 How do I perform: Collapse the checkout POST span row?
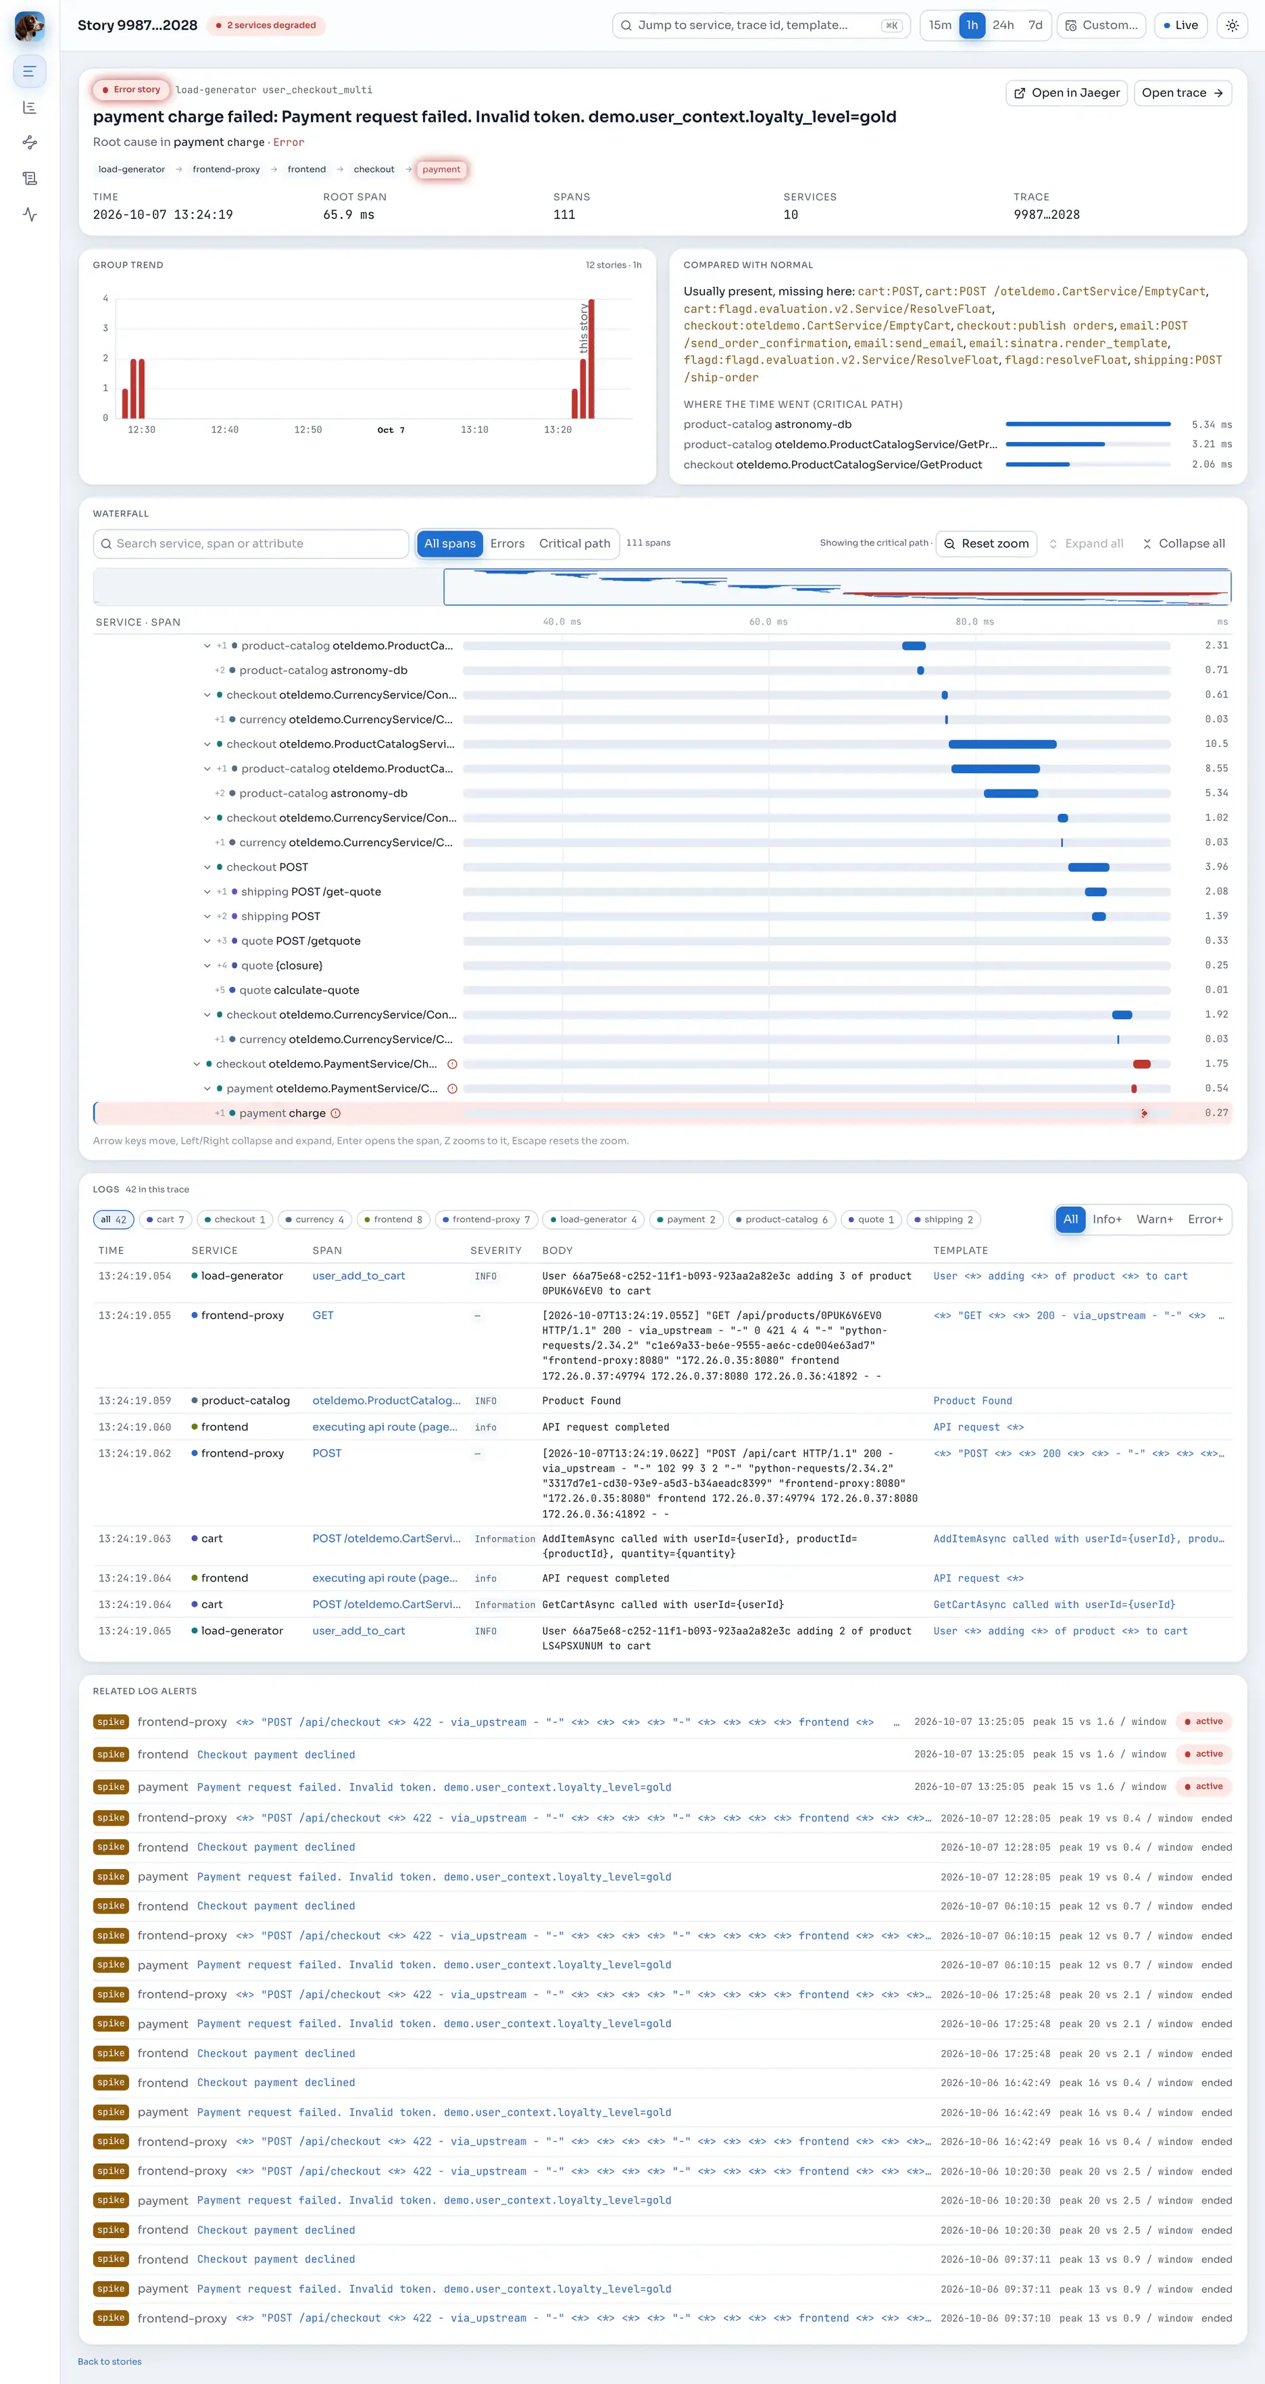pyautogui.click(x=207, y=867)
